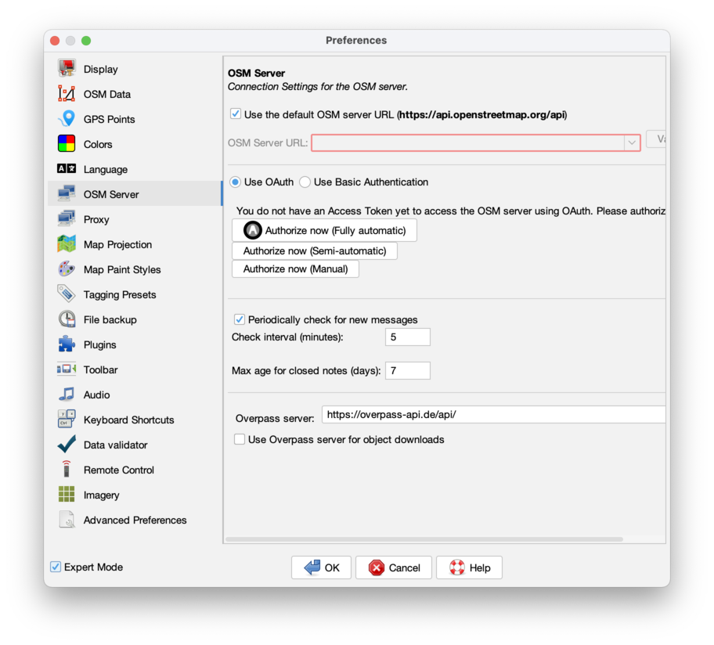714x645 pixels.
Task: Open Map Projection icon
Action: click(x=67, y=244)
